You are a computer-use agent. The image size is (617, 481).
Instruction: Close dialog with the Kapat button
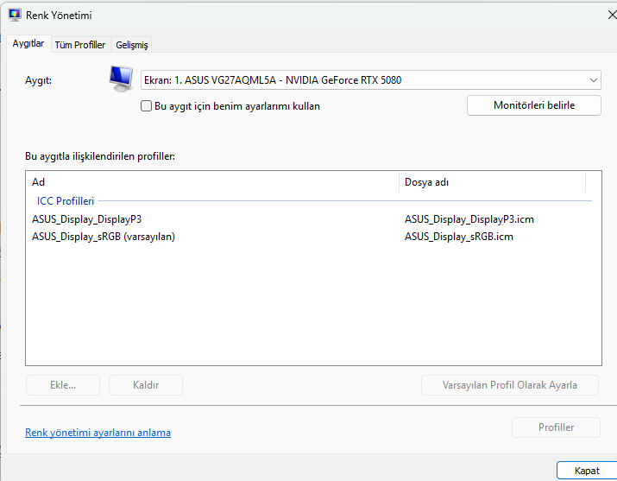(587, 471)
